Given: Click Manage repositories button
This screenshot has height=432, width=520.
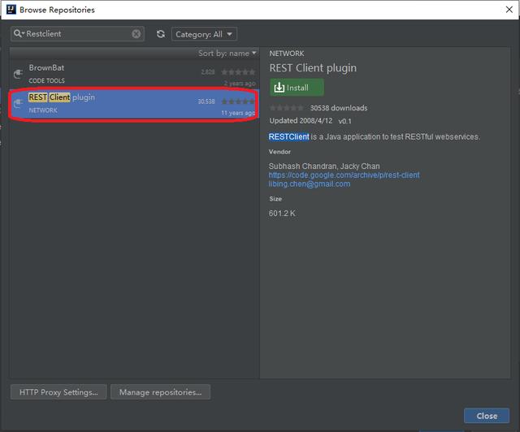Looking at the screenshot, I should coord(160,392).
